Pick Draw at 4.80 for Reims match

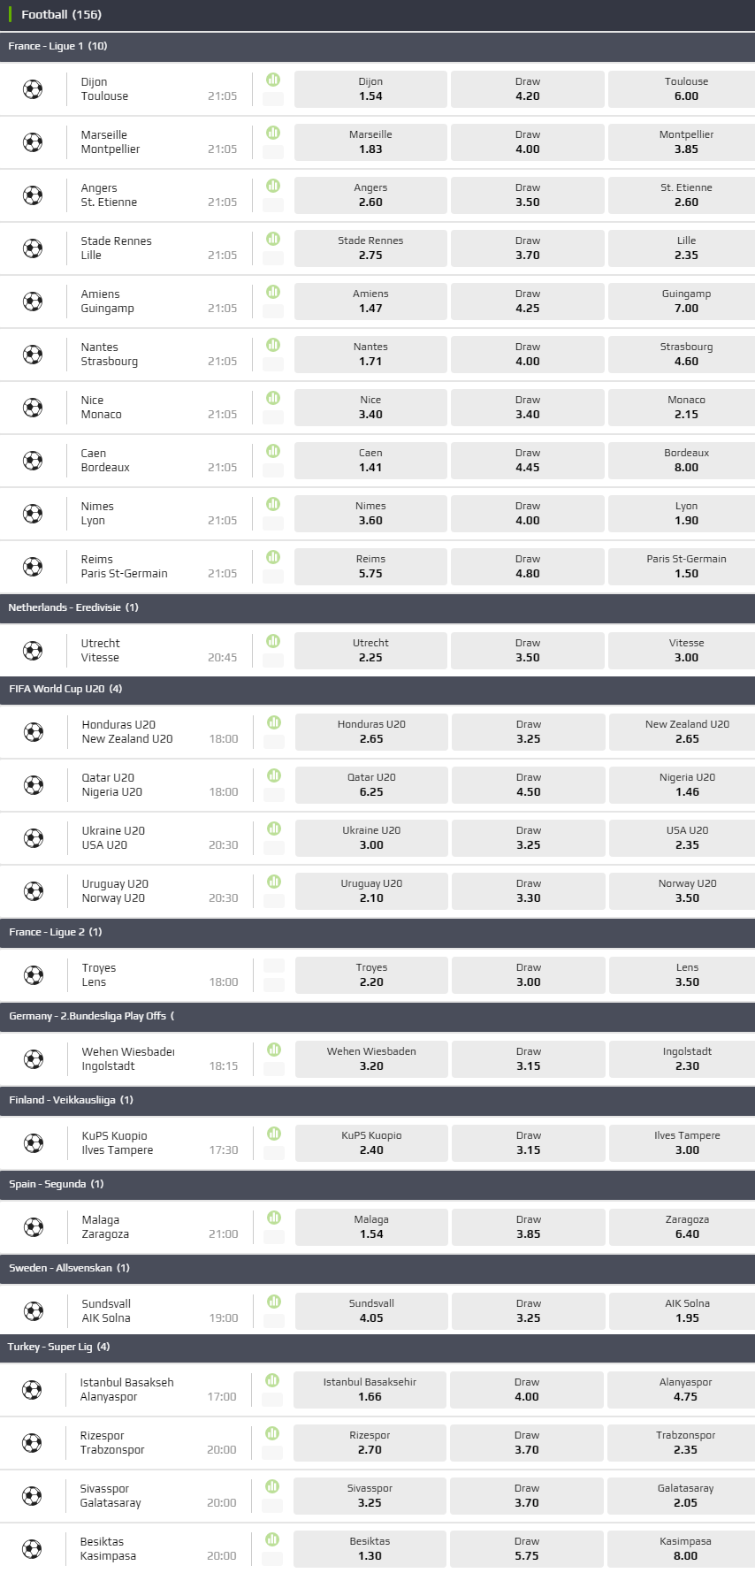pyautogui.click(x=528, y=567)
